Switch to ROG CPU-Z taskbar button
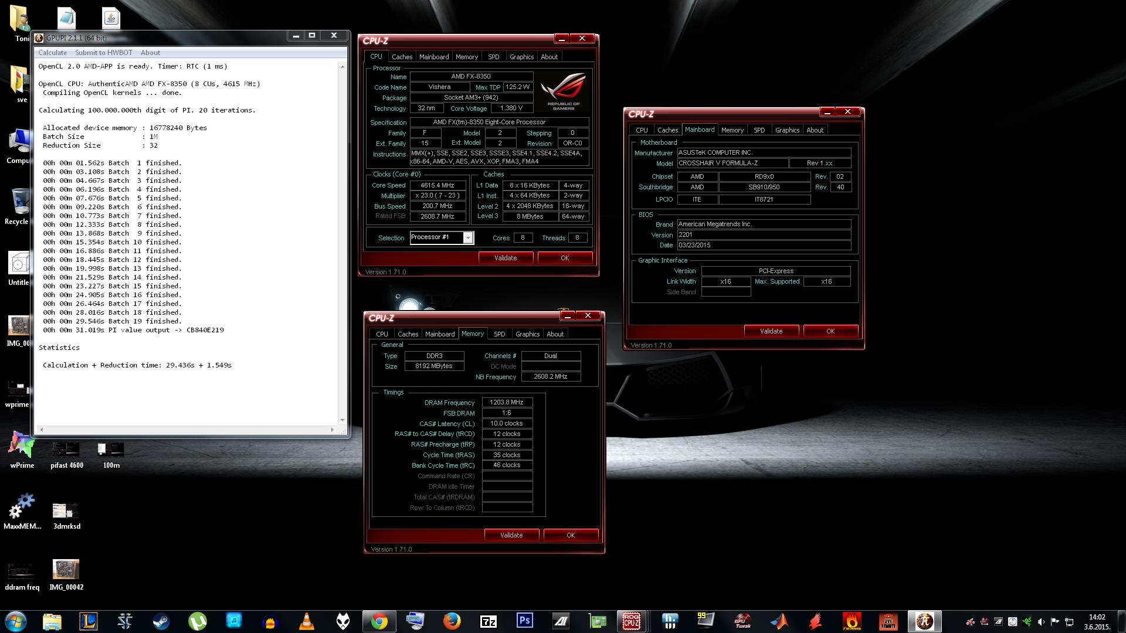 click(632, 621)
